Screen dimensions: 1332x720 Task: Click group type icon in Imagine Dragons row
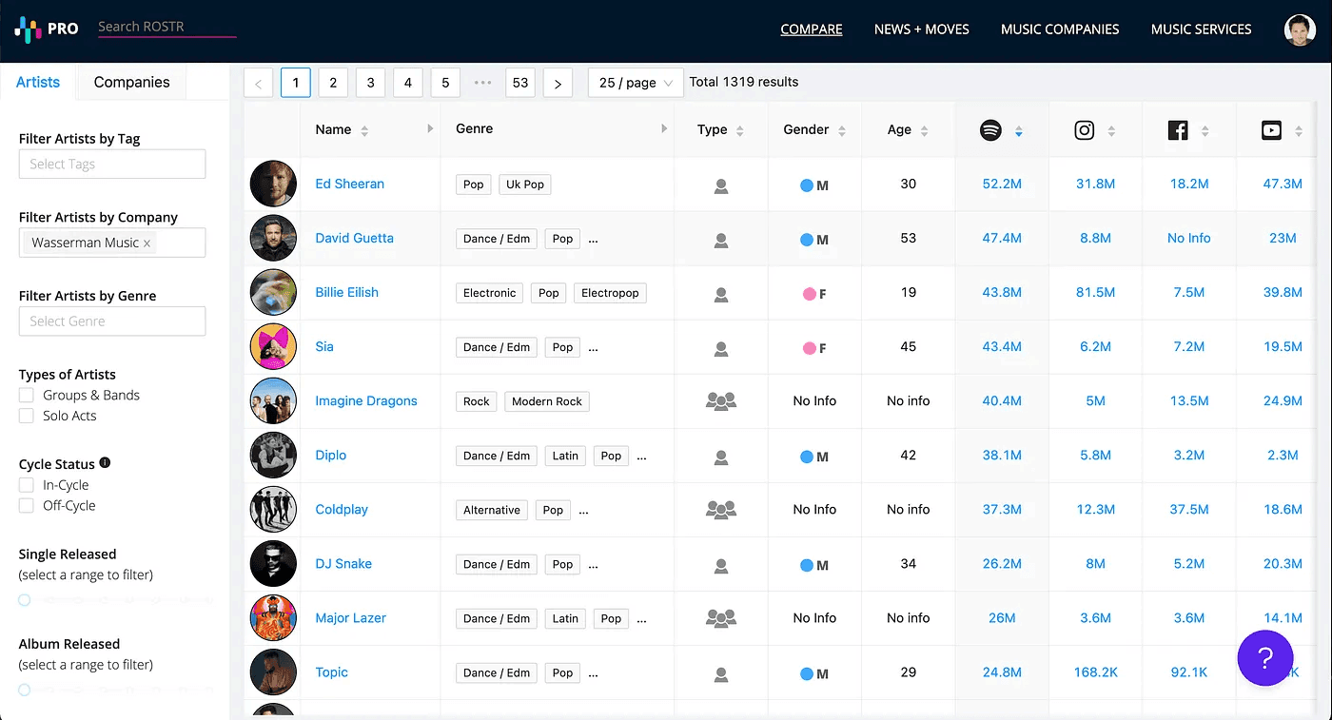pos(721,401)
